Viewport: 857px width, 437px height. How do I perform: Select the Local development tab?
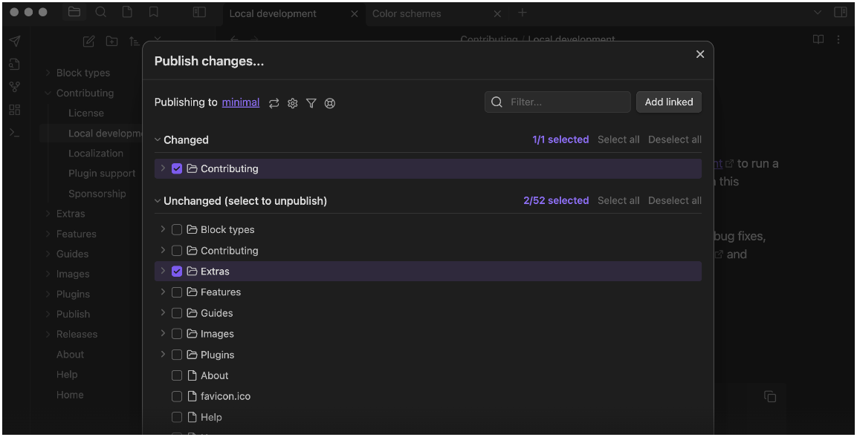pyautogui.click(x=273, y=13)
